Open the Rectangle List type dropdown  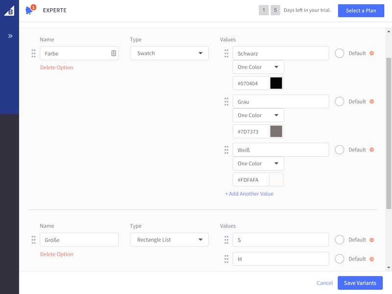(x=169, y=240)
